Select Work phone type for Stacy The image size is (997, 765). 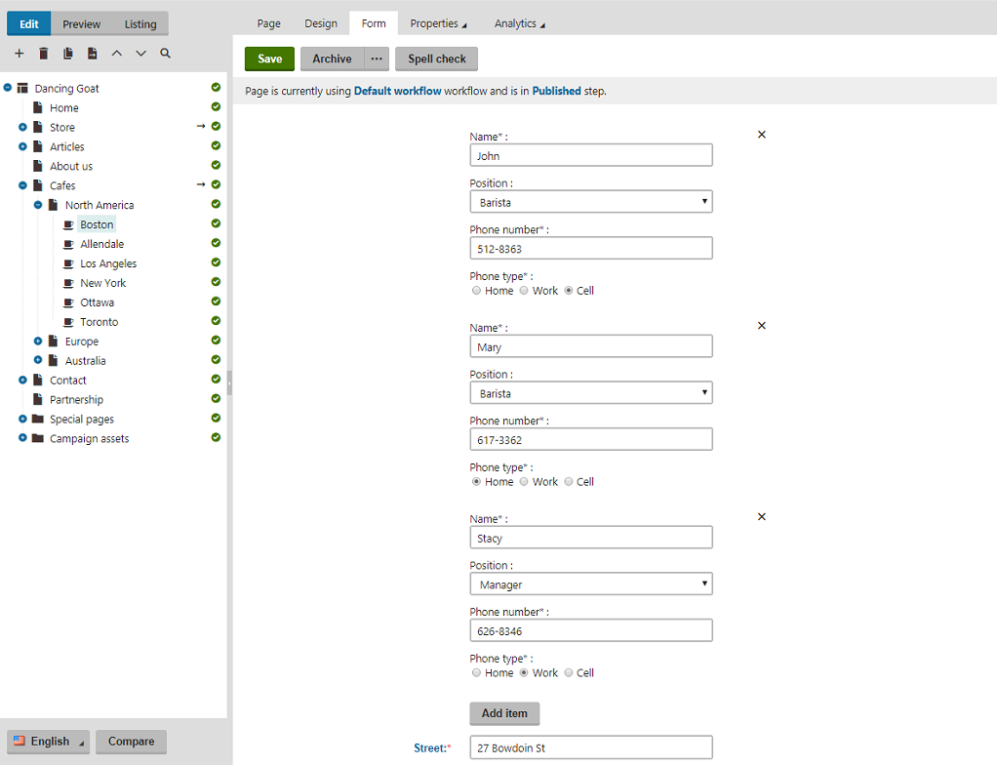click(x=524, y=673)
